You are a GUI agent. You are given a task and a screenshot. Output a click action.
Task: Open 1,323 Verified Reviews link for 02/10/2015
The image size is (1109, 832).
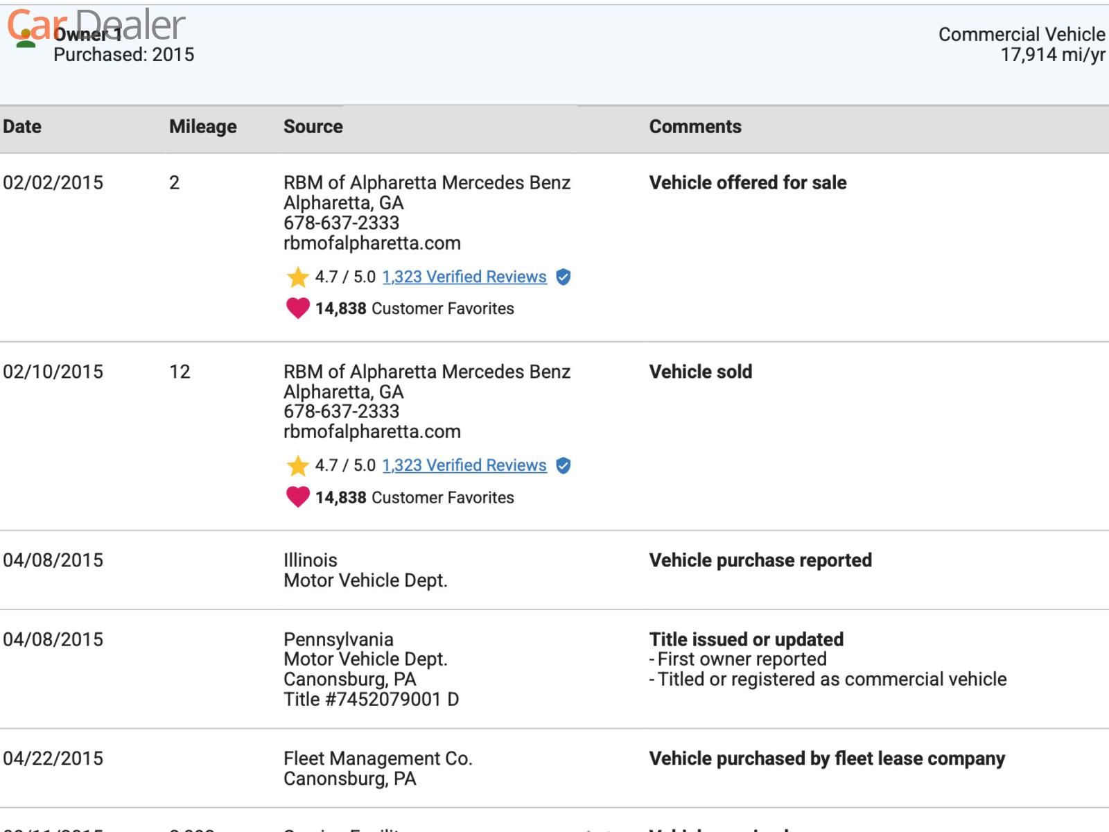tap(464, 466)
